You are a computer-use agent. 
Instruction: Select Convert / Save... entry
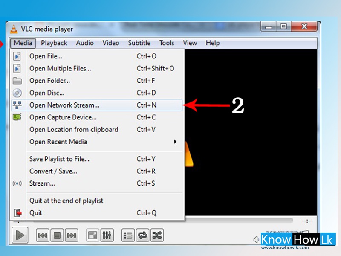point(97,171)
